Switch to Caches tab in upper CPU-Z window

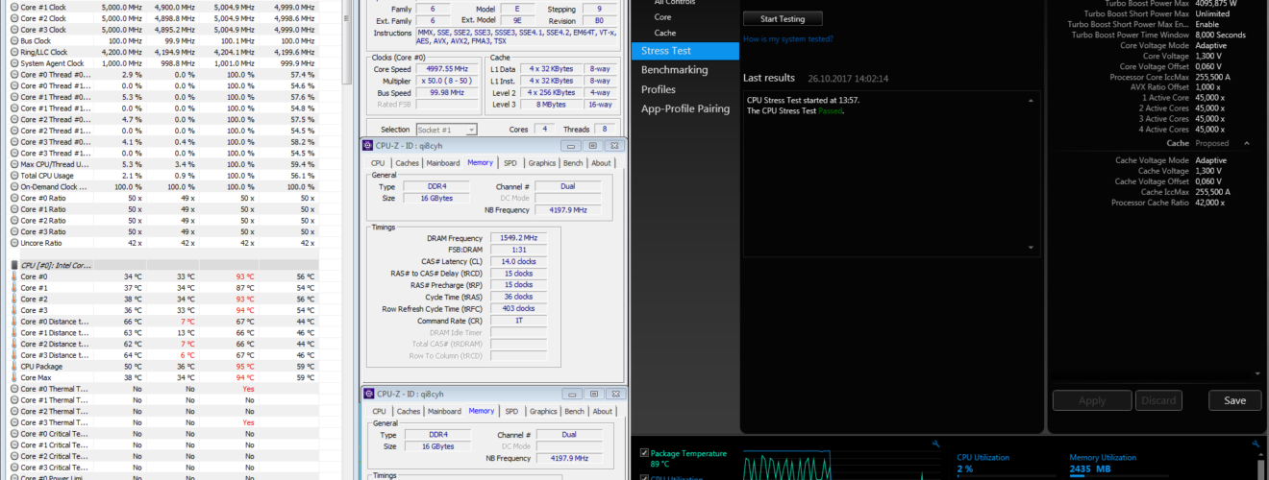click(x=408, y=163)
